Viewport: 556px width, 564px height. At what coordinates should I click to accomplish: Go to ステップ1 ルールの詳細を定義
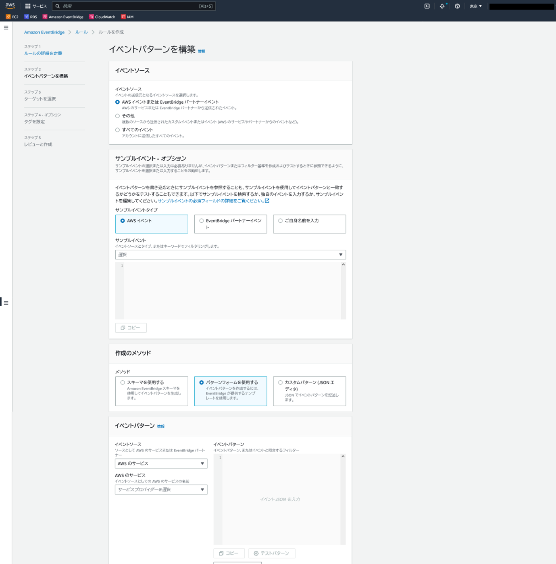click(43, 53)
